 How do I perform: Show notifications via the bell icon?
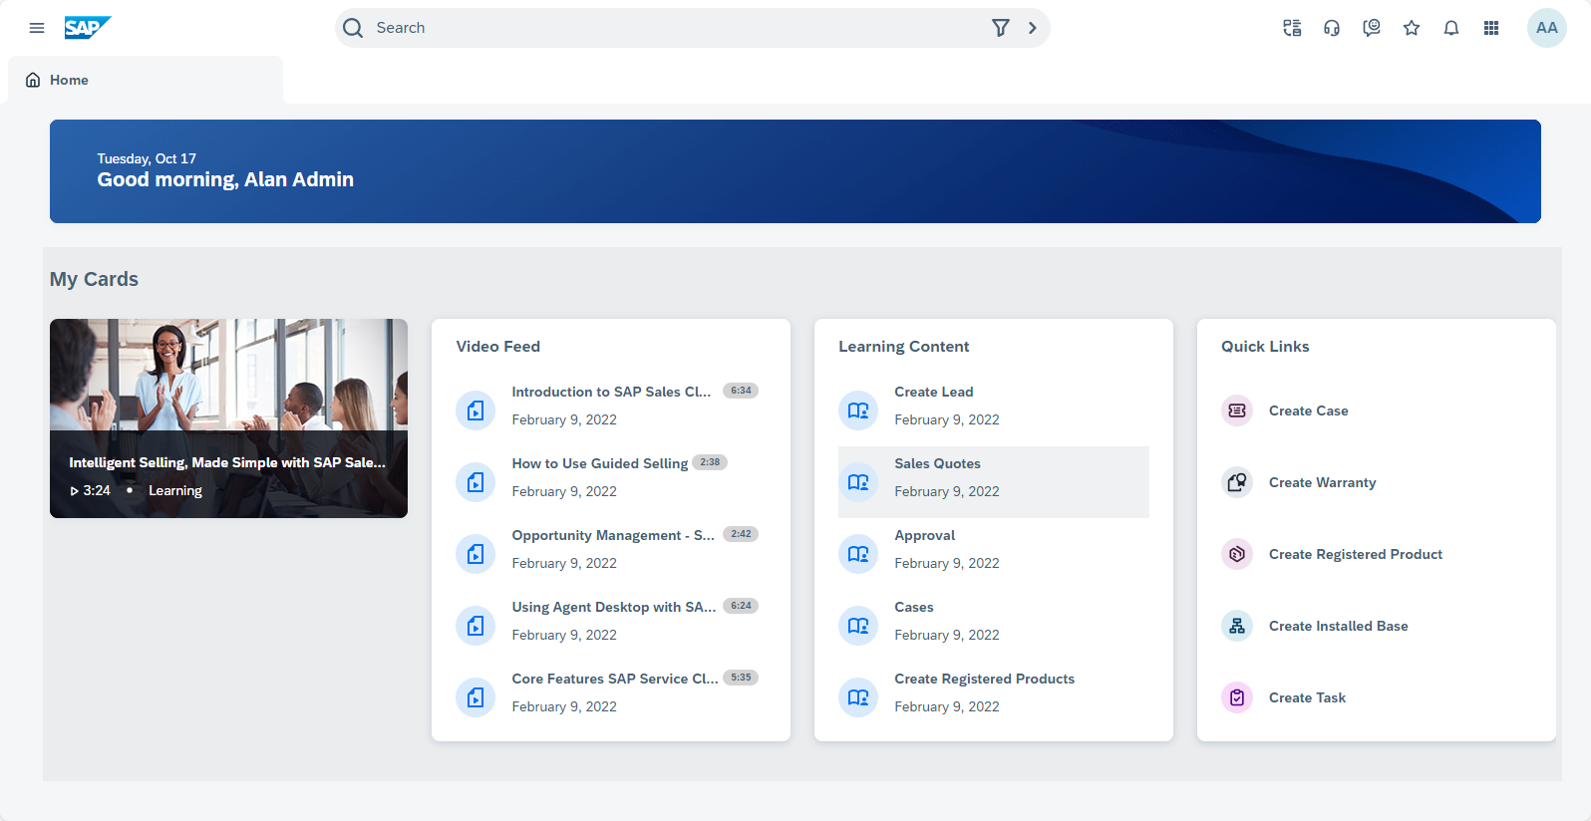(1451, 28)
